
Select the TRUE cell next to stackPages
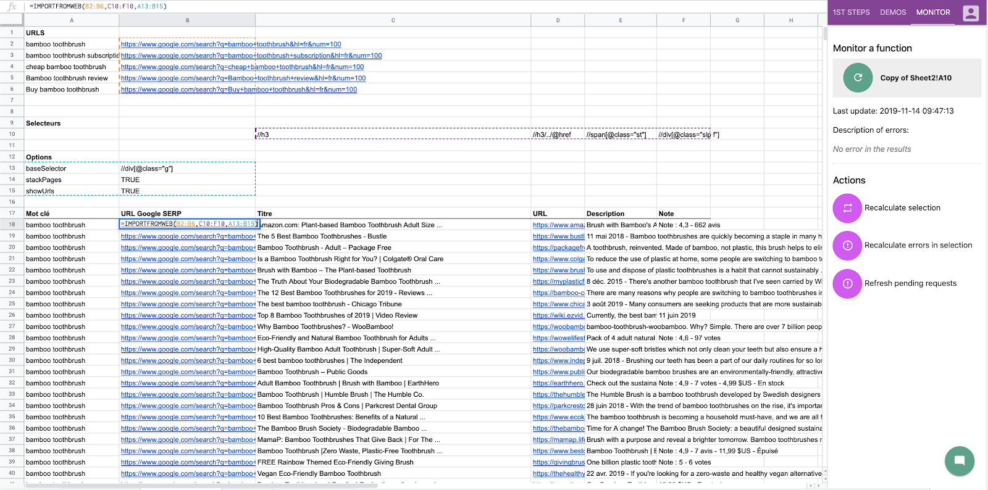point(187,180)
